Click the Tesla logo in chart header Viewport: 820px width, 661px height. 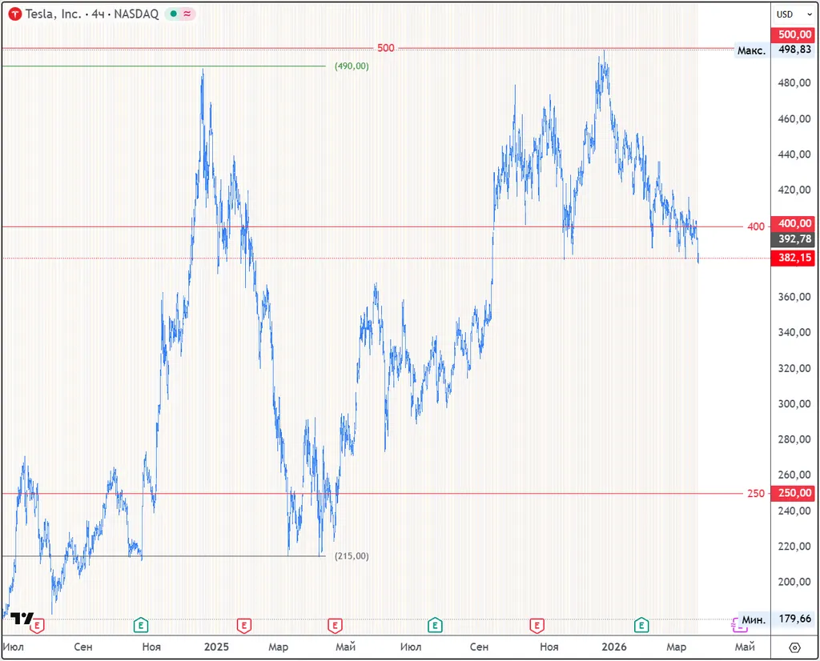(14, 14)
